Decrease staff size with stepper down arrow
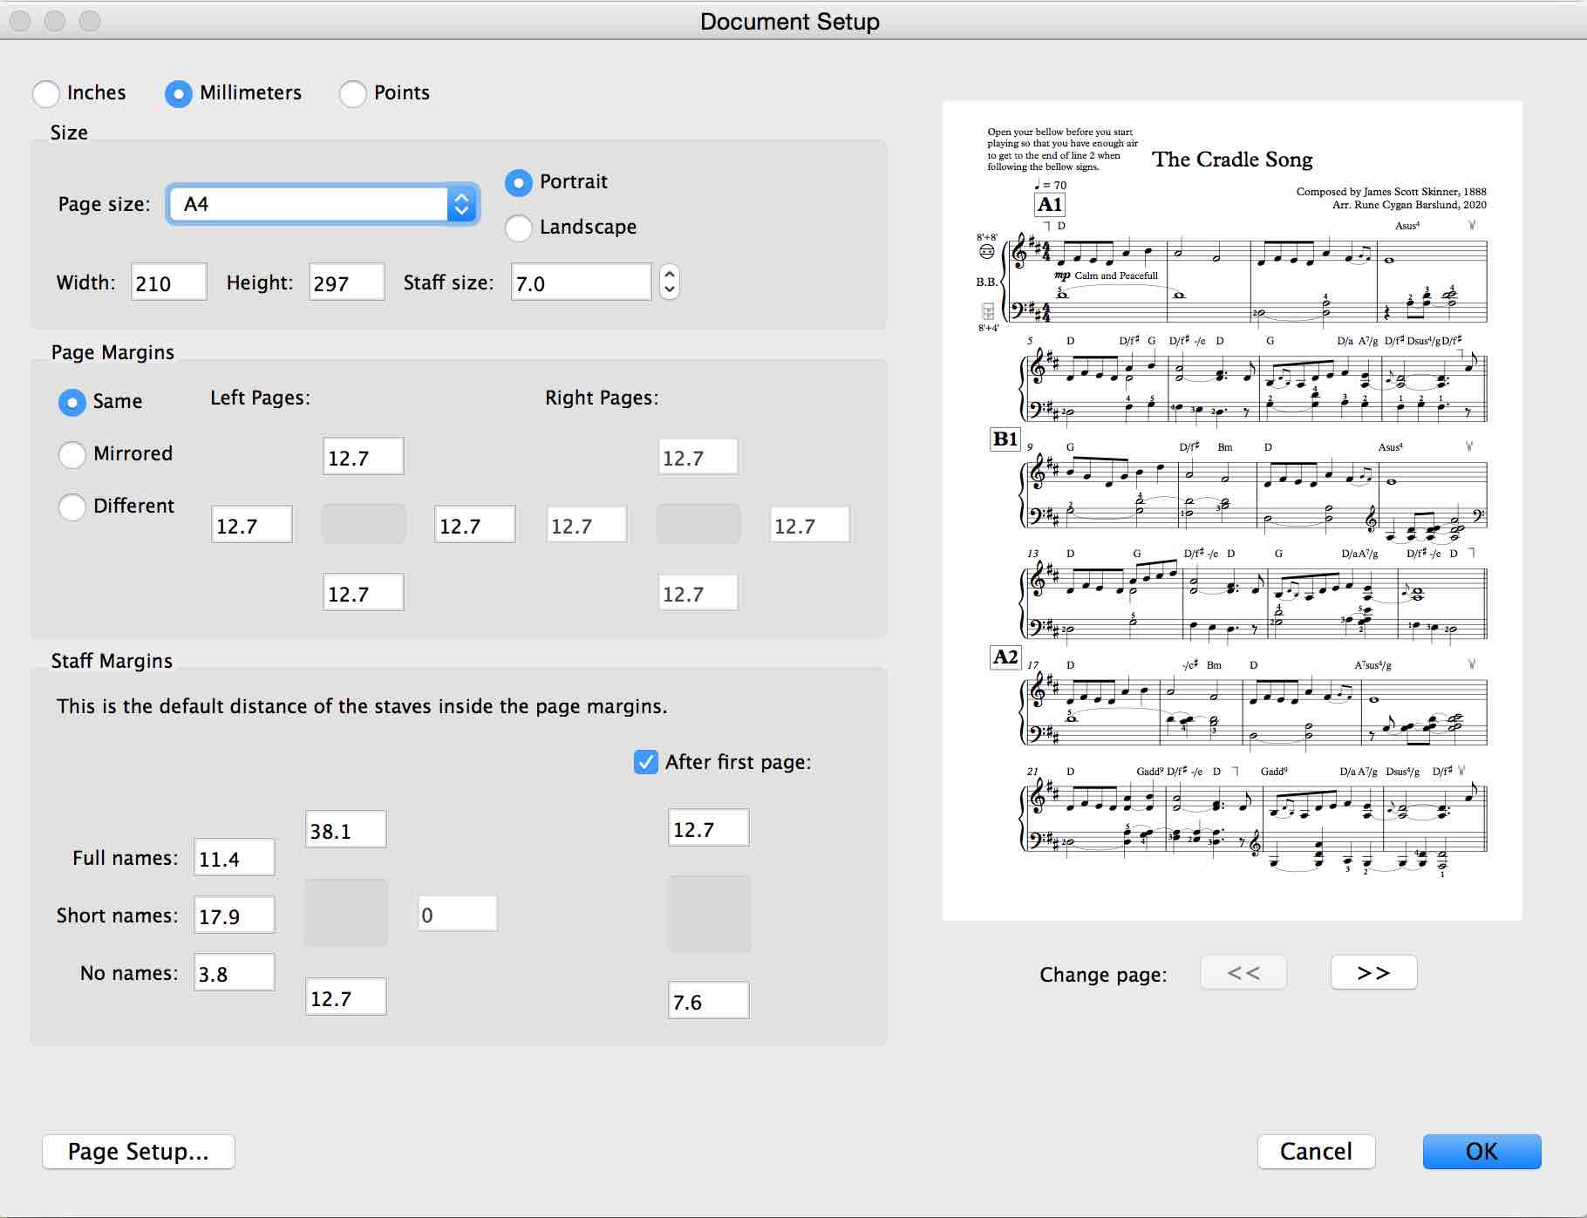 point(670,290)
